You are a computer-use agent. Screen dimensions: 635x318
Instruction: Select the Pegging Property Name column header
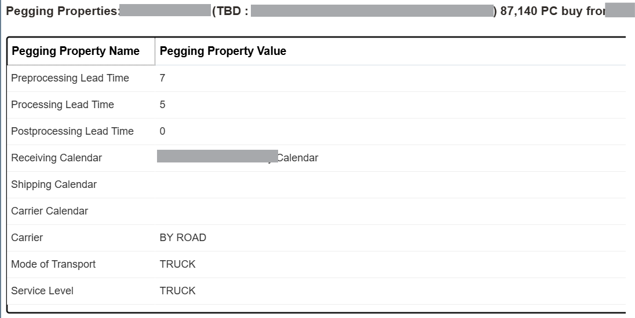pos(81,51)
